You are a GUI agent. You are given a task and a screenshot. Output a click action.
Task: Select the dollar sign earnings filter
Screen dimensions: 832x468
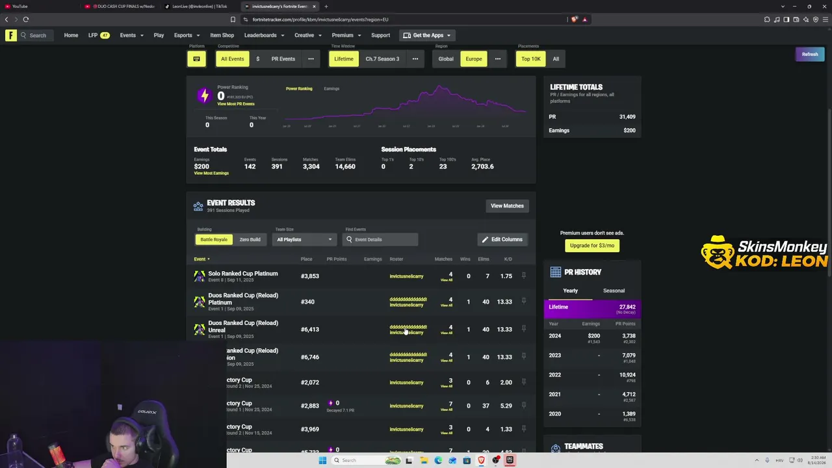257,58
